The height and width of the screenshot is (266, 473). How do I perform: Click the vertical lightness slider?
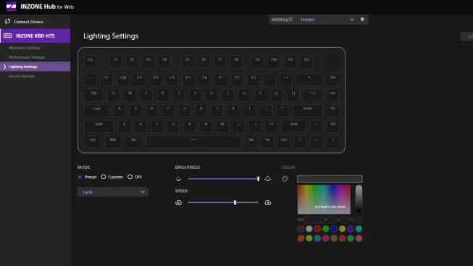[x=359, y=199]
